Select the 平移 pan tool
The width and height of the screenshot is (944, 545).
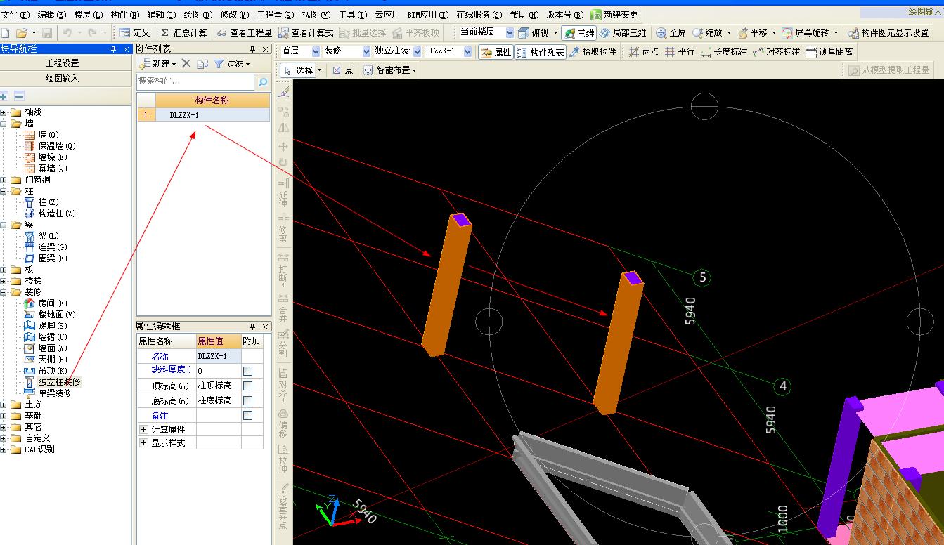pos(752,33)
